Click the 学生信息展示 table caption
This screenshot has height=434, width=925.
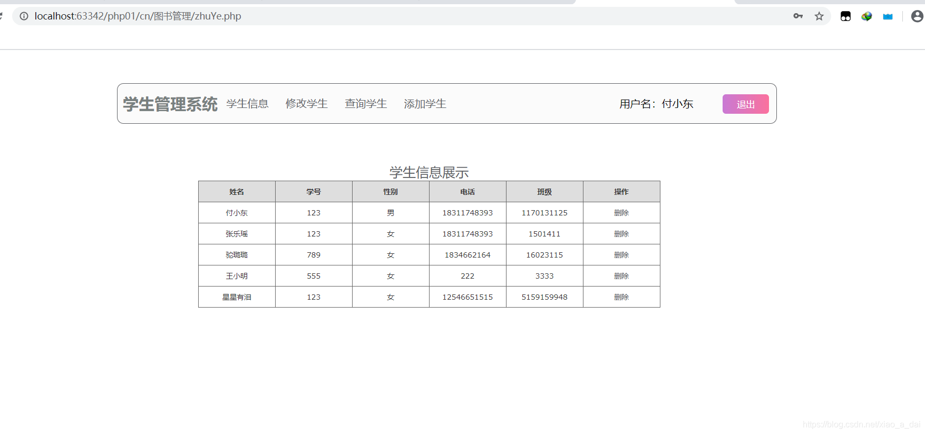[x=429, y=172]
